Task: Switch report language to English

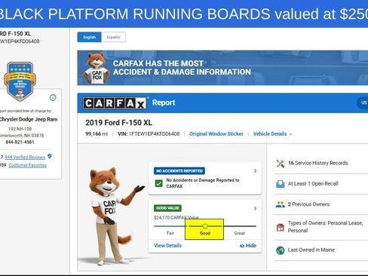Action: coord(89,37)
